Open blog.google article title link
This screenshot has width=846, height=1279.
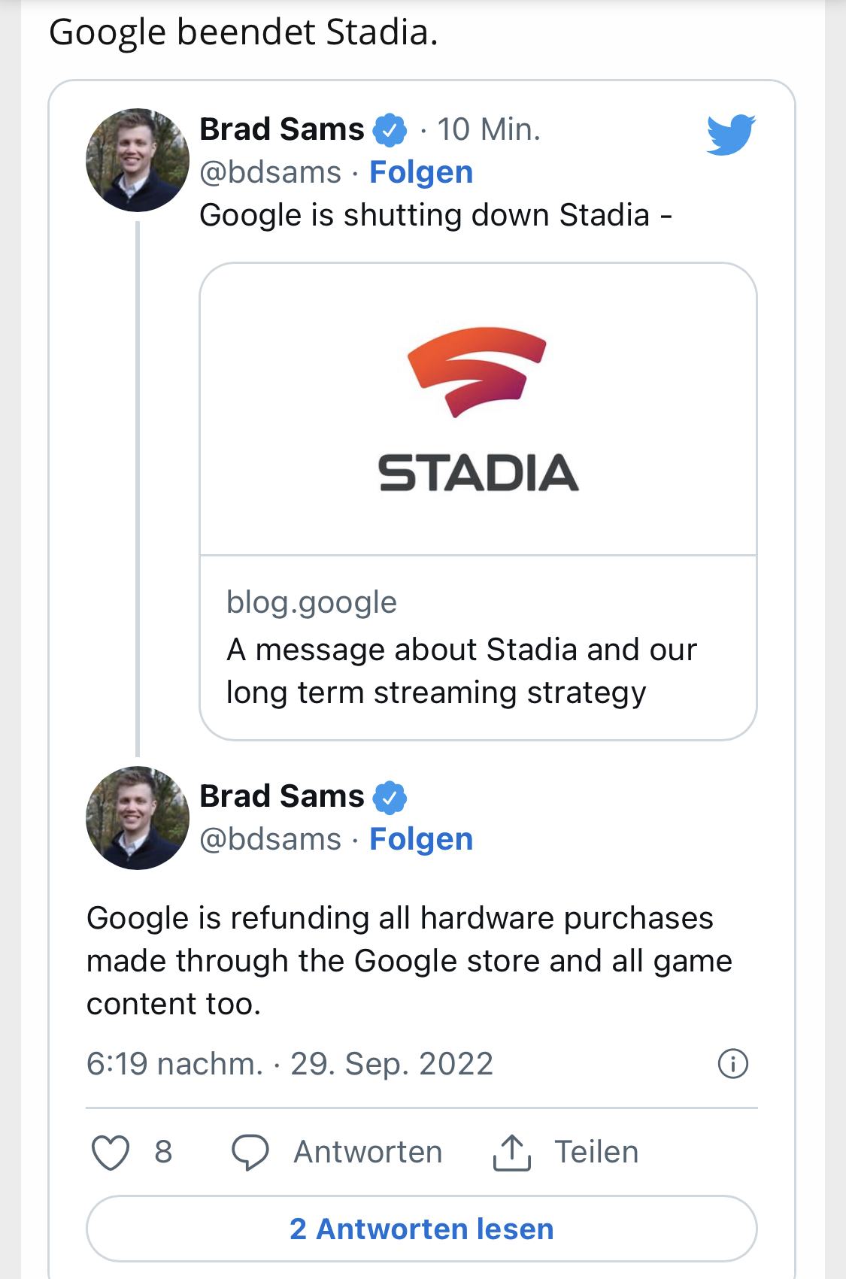pos(461,671)
